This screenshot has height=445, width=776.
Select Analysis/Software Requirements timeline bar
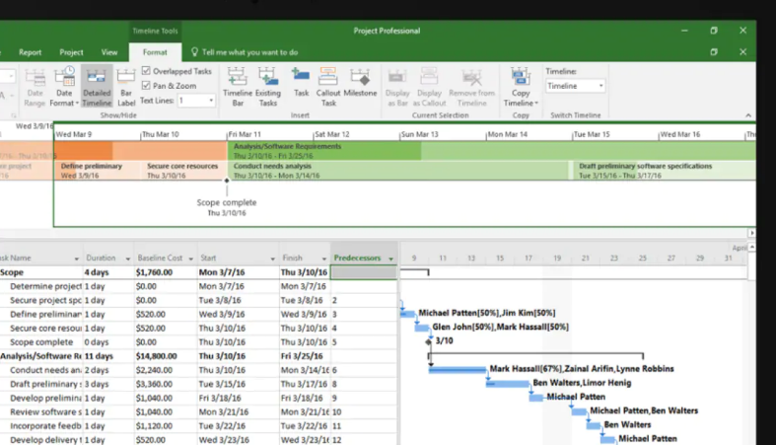(x=491, y=151)
